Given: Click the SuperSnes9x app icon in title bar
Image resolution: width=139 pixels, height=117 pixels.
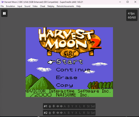Looking at the screenshot, I should click(2, 2).
